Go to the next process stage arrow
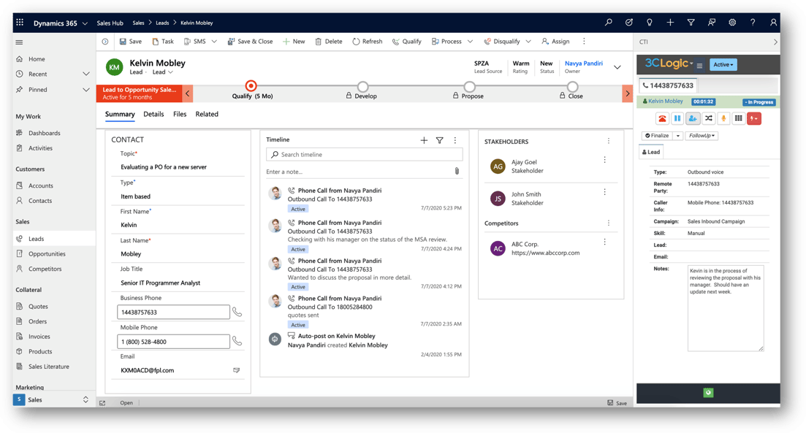The width and height of the screenshot is (806, 433). pyautogui.click(x=627, y=93)
